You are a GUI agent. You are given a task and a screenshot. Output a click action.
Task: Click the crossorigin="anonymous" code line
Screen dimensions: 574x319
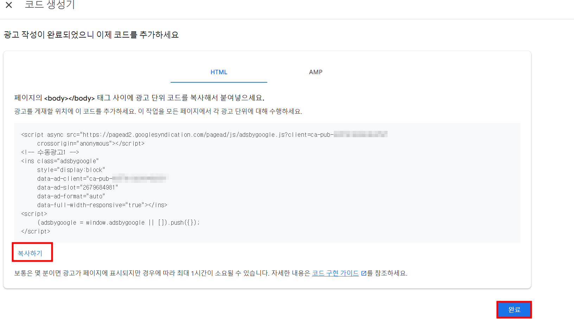click(x=91, y=143)
